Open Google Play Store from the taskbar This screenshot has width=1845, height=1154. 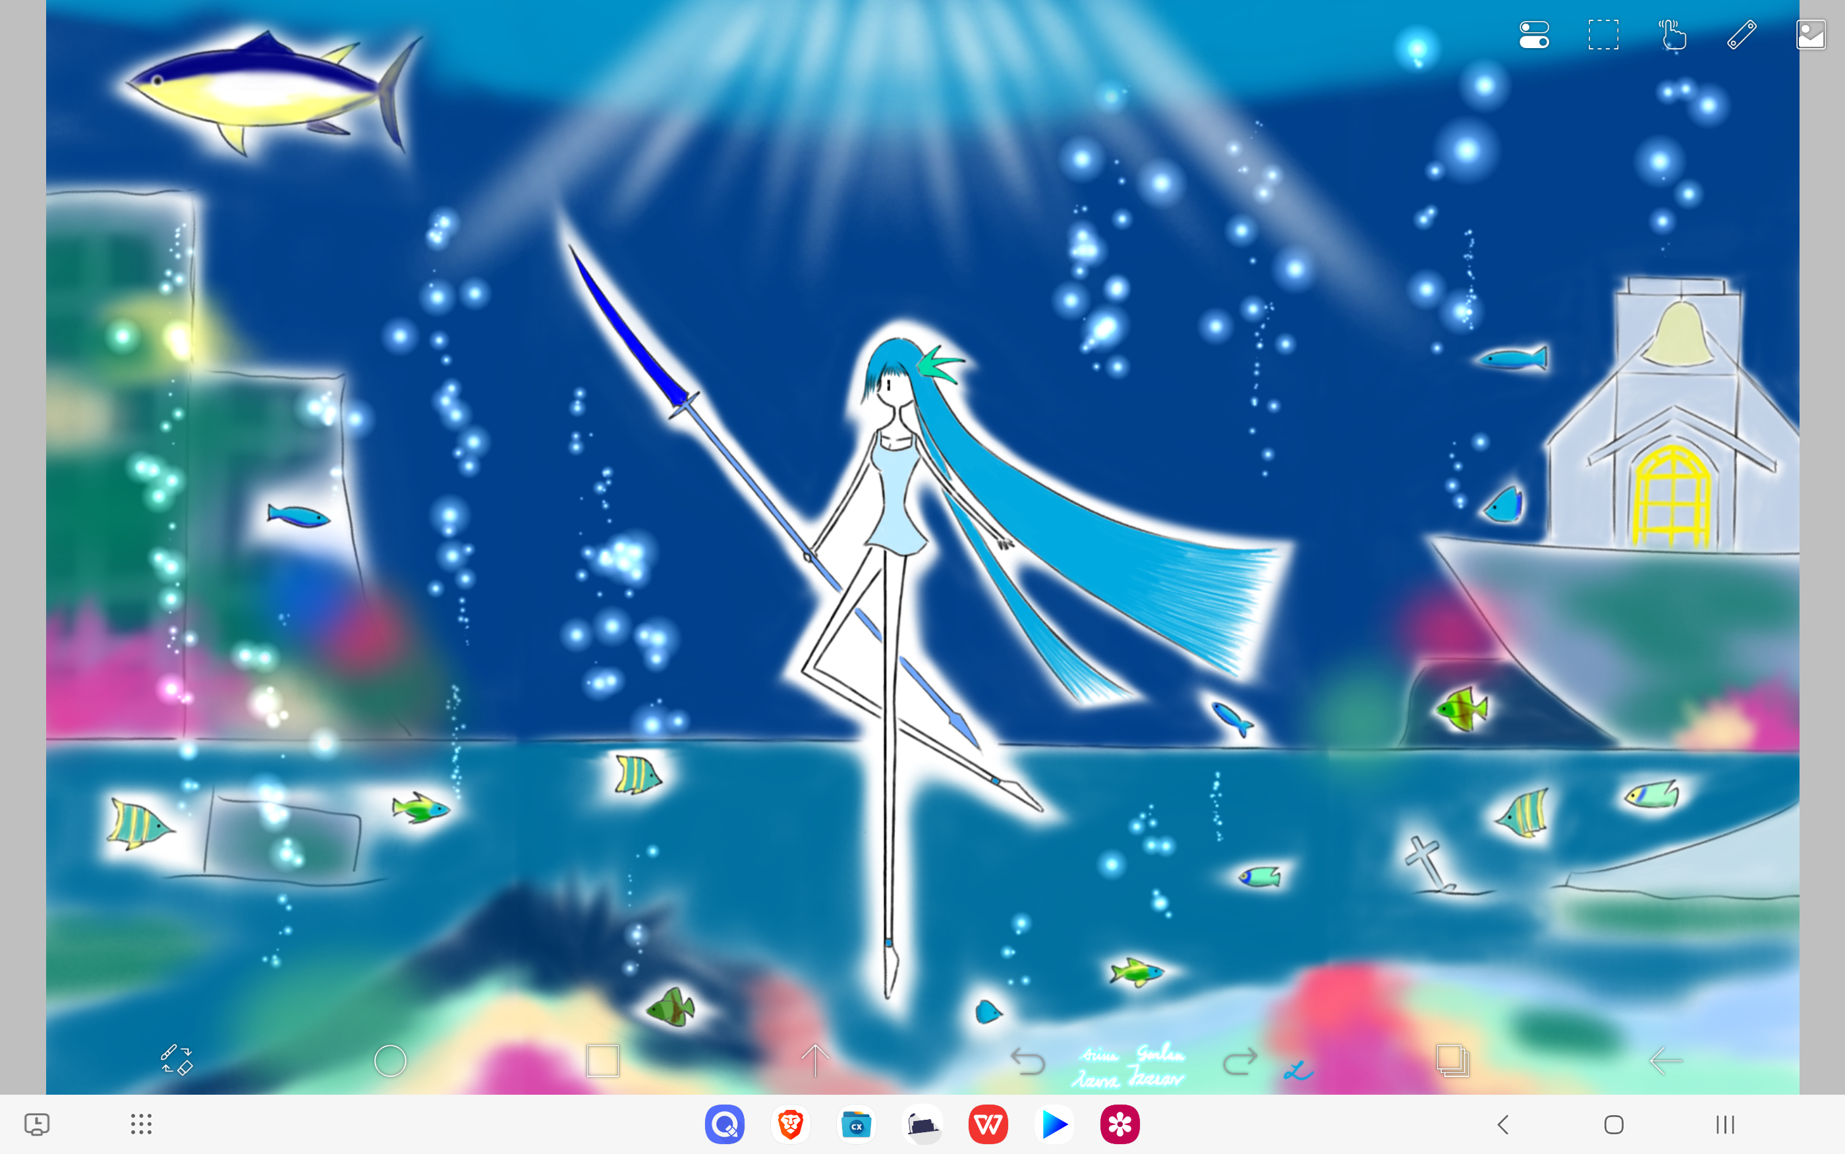[x=1054, y=1124]
